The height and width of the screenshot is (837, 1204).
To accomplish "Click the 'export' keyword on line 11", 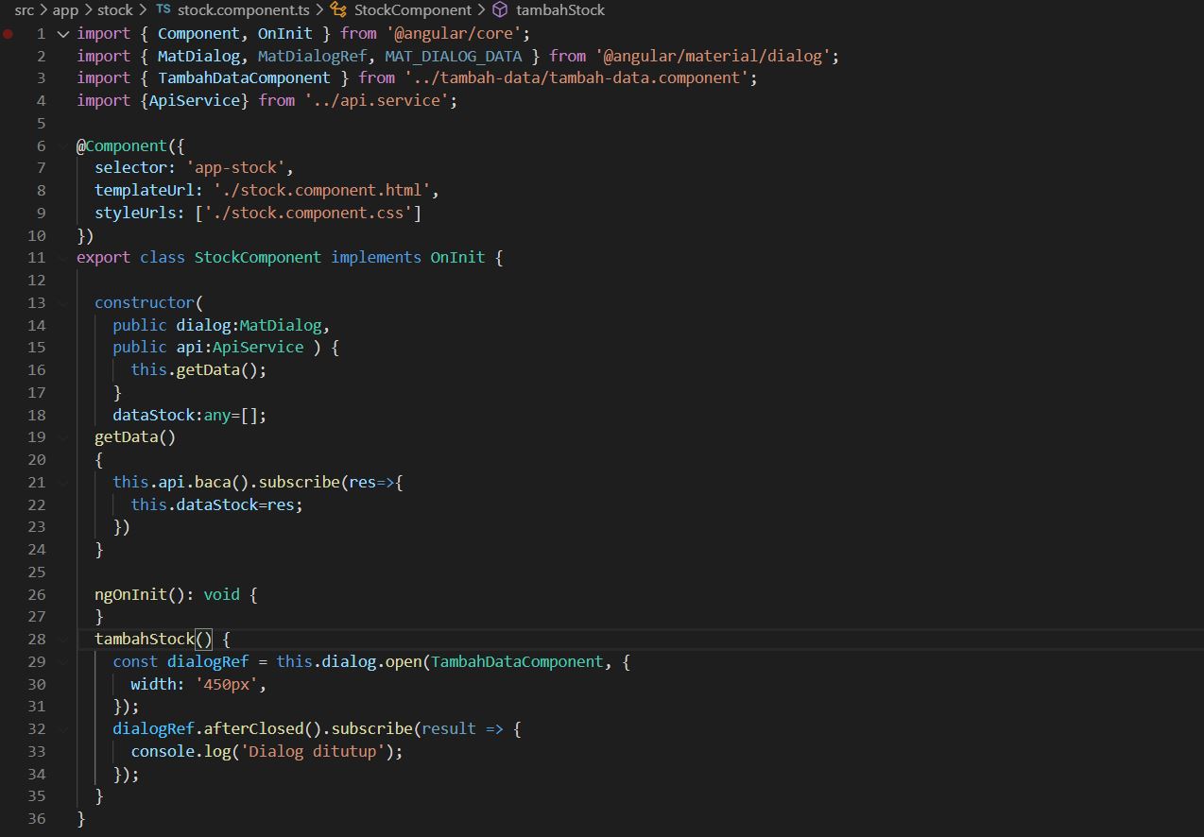I will (104, 257).
